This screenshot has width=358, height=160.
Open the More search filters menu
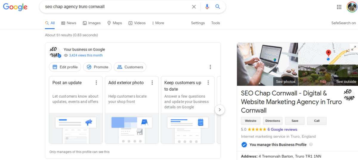(158, 23)
